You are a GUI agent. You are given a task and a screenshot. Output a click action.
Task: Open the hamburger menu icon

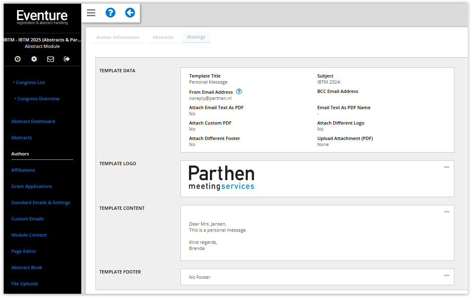(91, 13)
